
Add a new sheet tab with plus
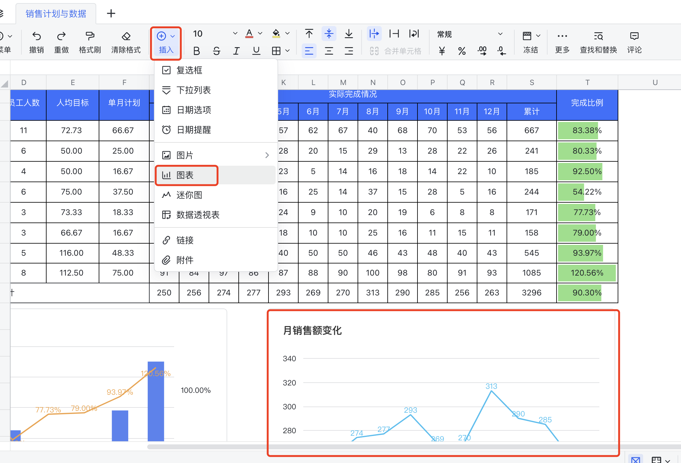coord(111,13)
